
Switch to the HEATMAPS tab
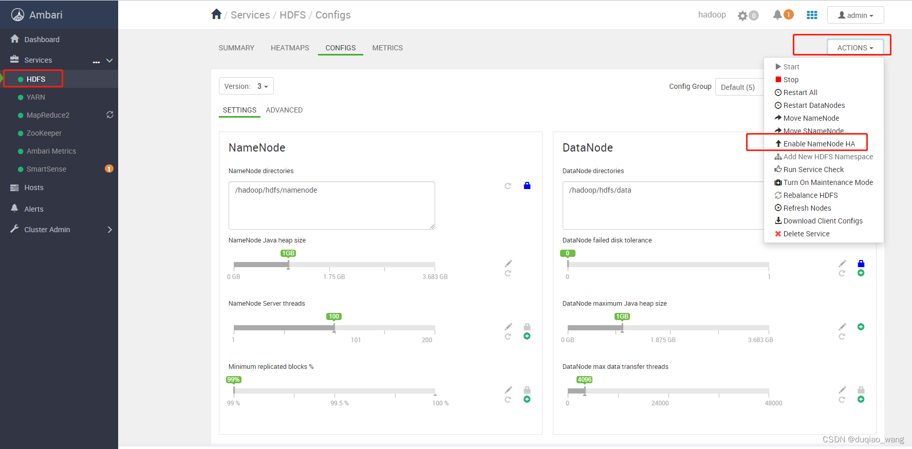[290, 48]
